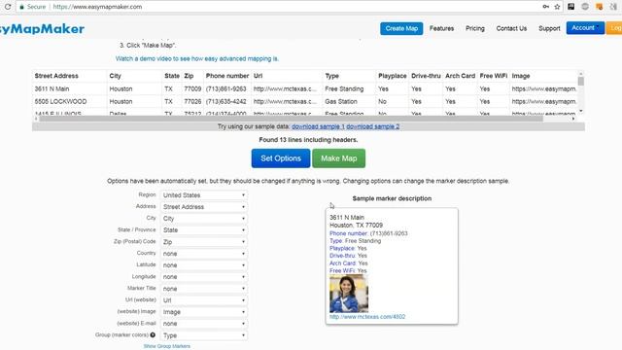Open the demo video link
This screenshot has height=350, width=622.
(197, 58)
